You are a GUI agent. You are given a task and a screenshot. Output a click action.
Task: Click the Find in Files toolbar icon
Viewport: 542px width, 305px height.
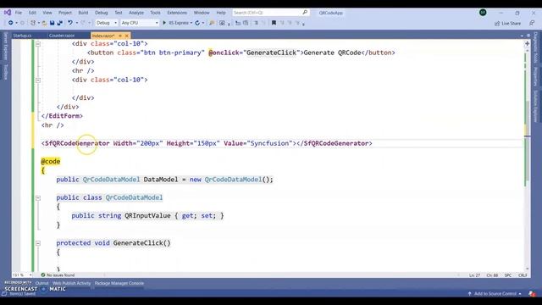tap(212, 23)
